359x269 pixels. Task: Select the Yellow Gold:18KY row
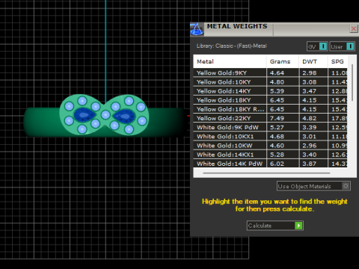270,100
